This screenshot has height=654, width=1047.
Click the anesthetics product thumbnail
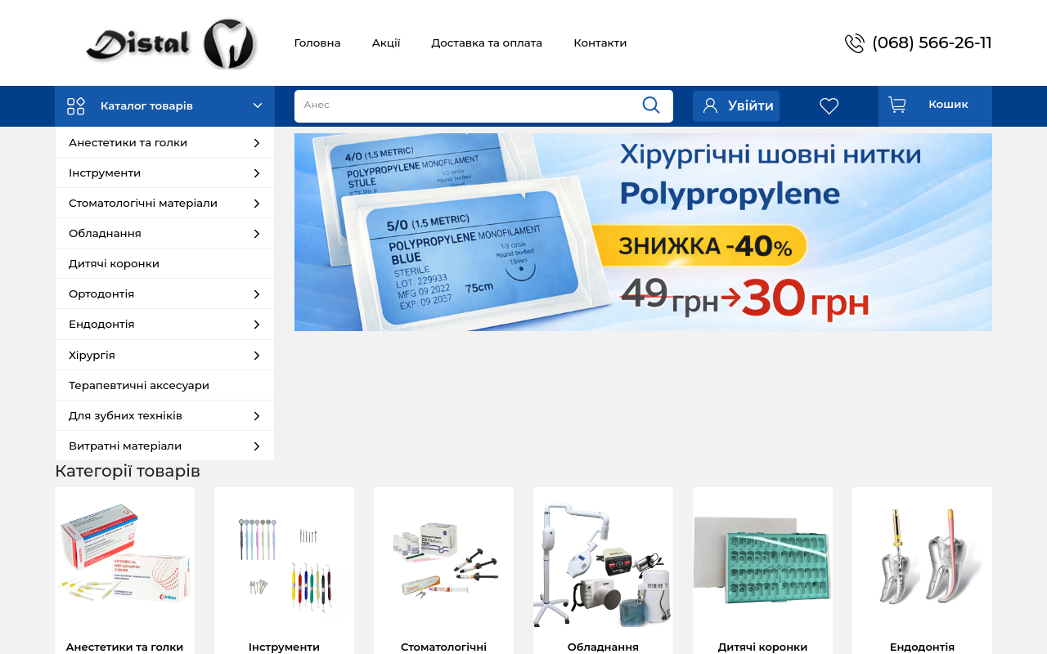(x=124, y=558)
